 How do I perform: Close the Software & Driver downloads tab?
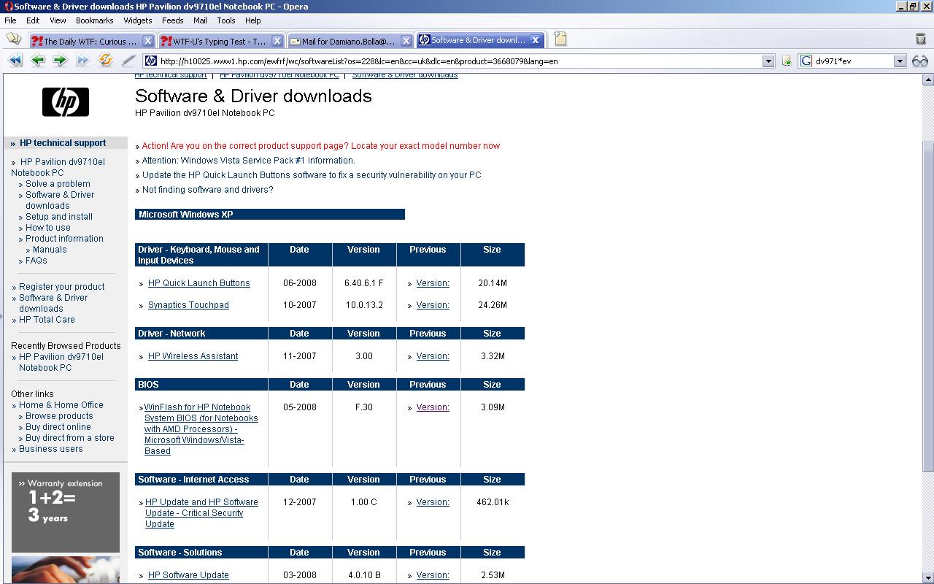click(535, 40)
